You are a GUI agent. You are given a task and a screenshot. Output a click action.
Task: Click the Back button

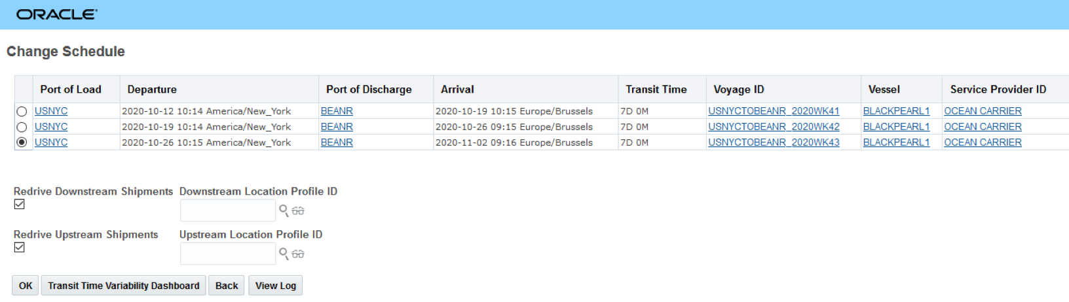(x=227, y=286)
